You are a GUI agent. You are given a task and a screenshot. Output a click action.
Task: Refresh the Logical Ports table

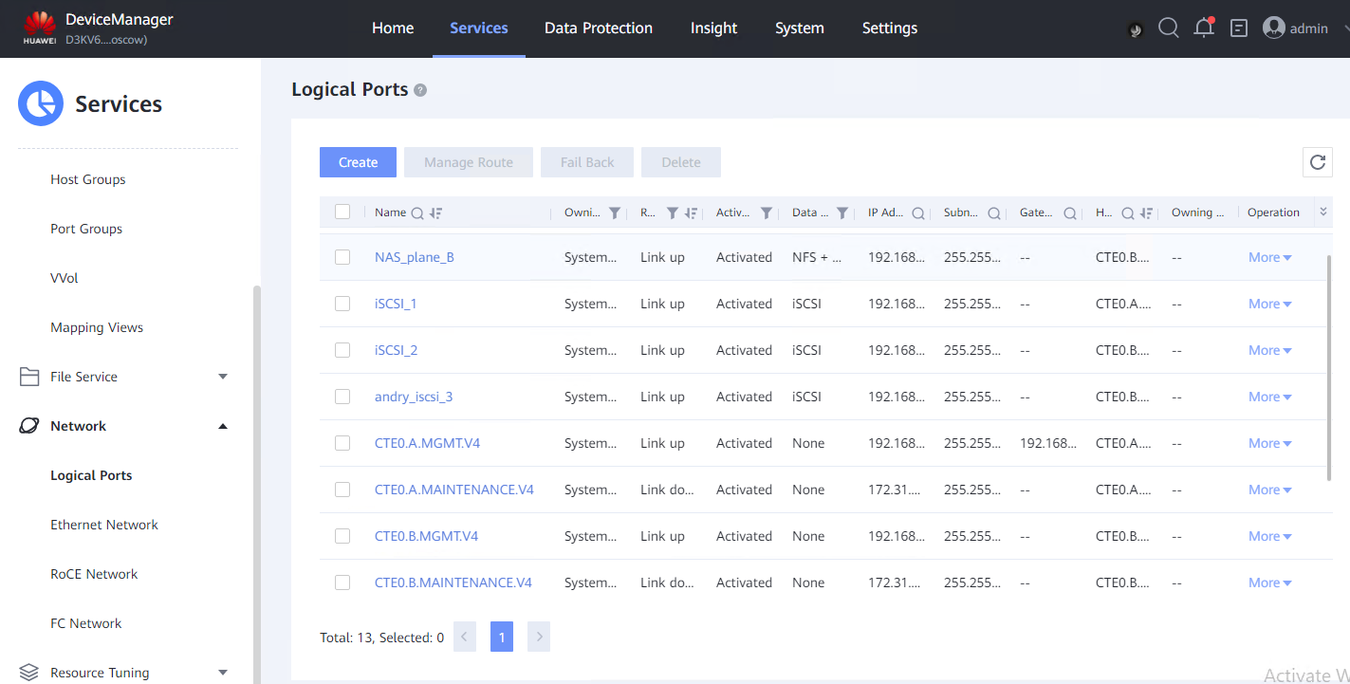click(1318, 162)
